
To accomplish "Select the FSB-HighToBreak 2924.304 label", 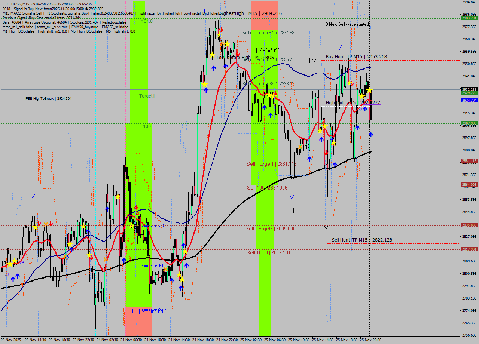I will pos(48,99).
